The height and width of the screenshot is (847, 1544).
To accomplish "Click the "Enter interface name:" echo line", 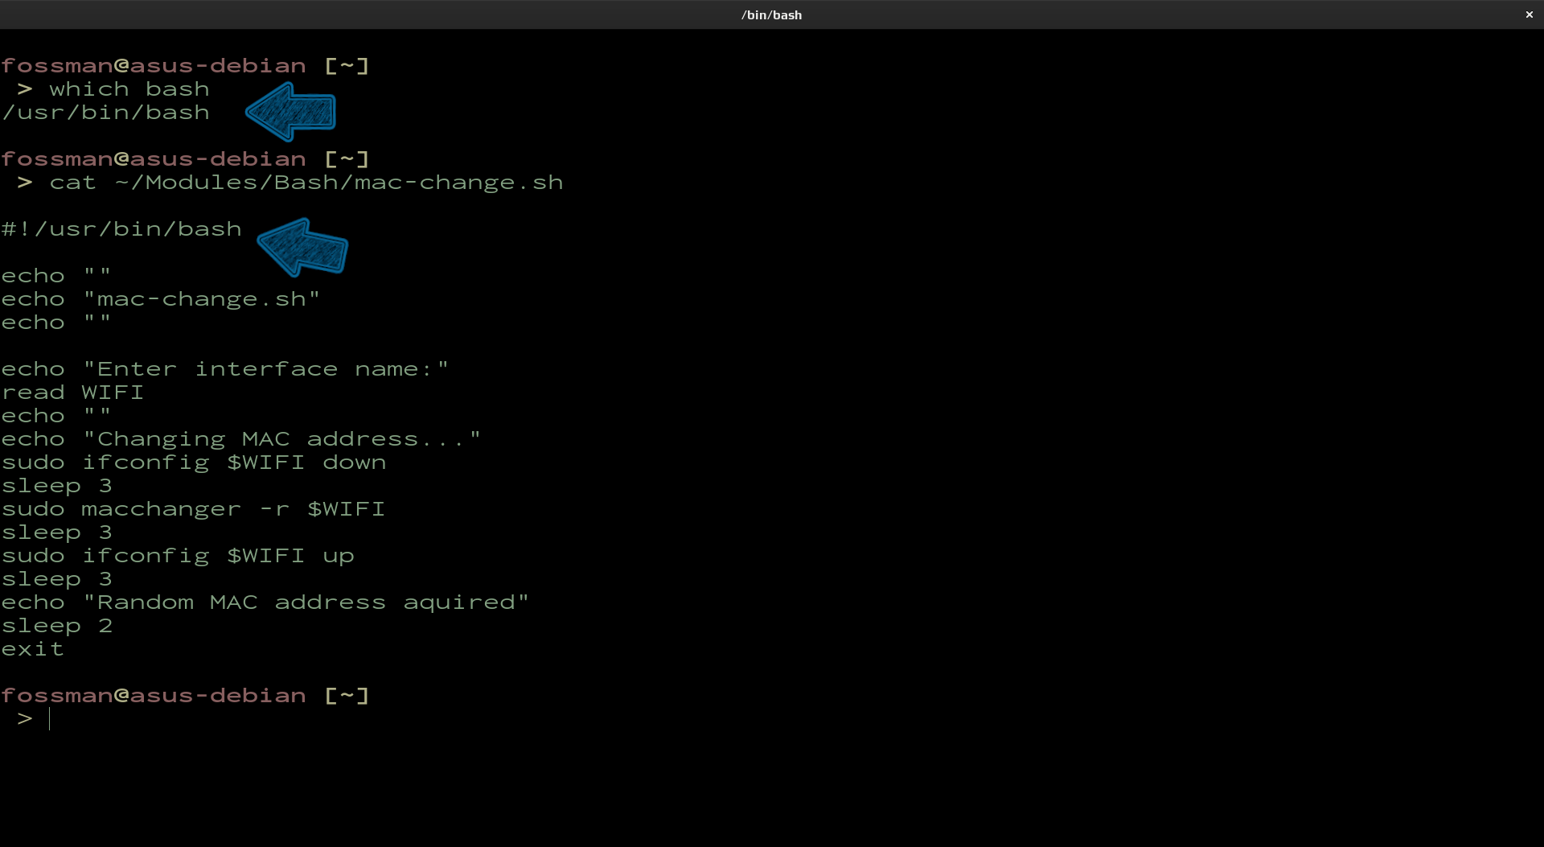I will click(x=224, y=369).
